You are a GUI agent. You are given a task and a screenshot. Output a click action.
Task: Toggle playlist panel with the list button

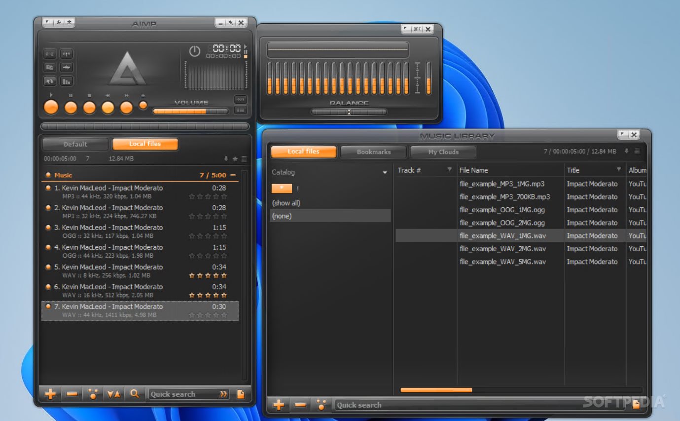click(x=241, y=111)
